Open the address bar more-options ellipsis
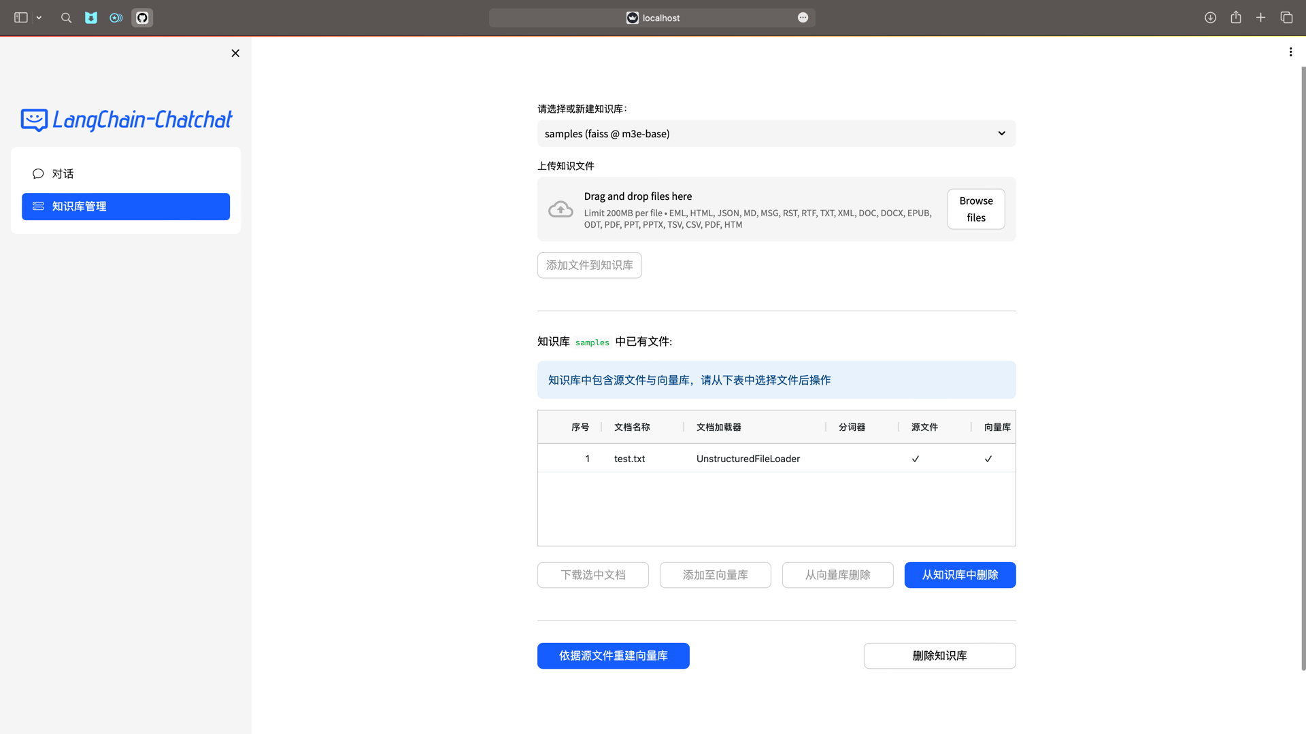The width and height of the screenshot is (1306, 734). click(803, 18)
